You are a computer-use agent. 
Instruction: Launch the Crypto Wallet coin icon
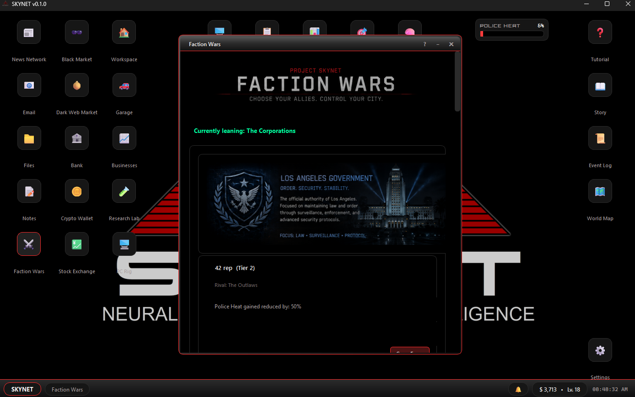coord(77,191)
